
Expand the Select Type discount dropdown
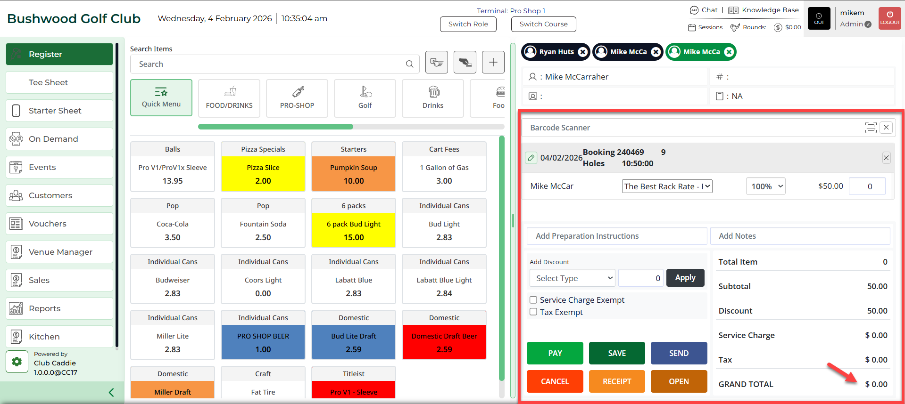[x=572, y=278]
